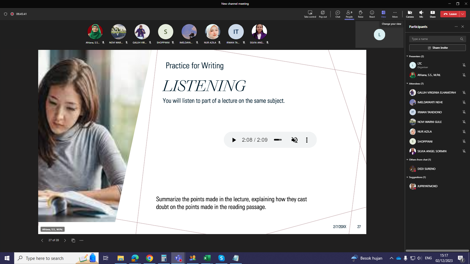Click the Type a name search field
The image size is (470, 264).
435,39
